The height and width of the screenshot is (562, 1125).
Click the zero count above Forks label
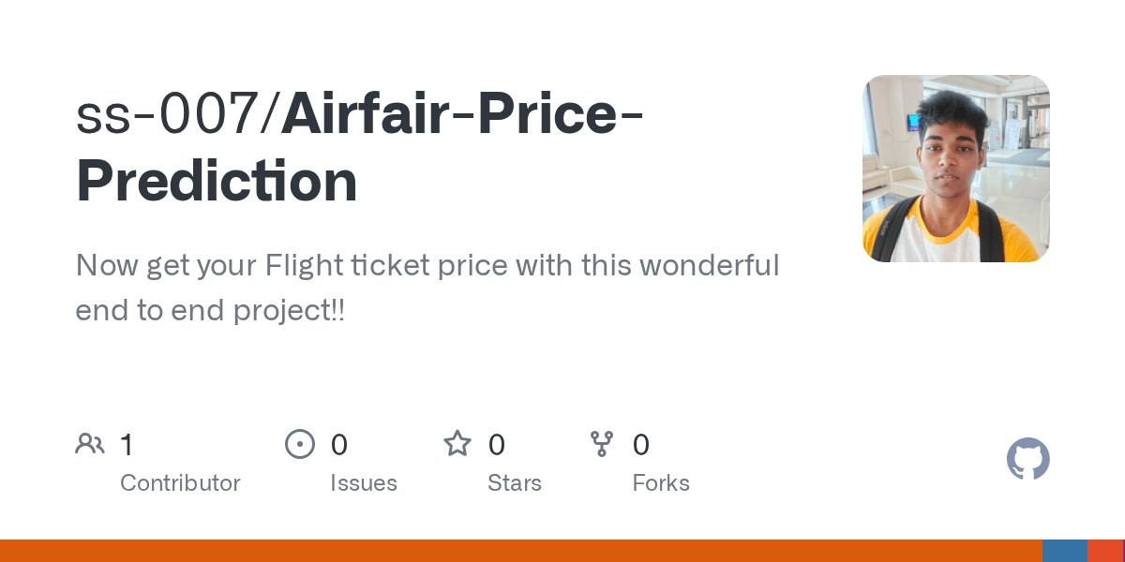tap(641, 445)
